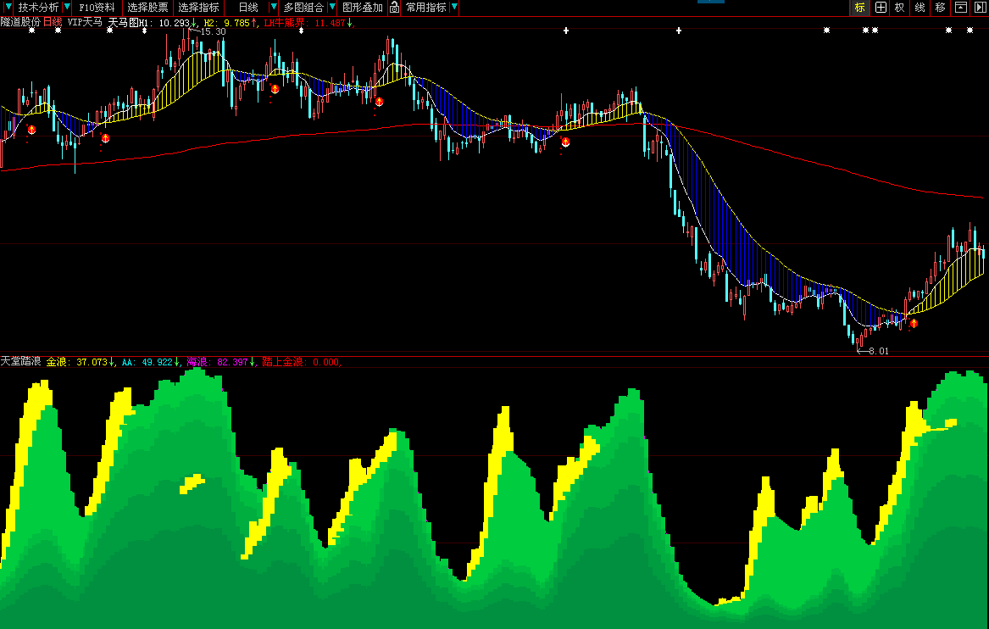This screenshot has width=989, height=629.
Task: Click the red signal marker near the 8.01 low
Action: pyautogui.click(x=914, y=323)
